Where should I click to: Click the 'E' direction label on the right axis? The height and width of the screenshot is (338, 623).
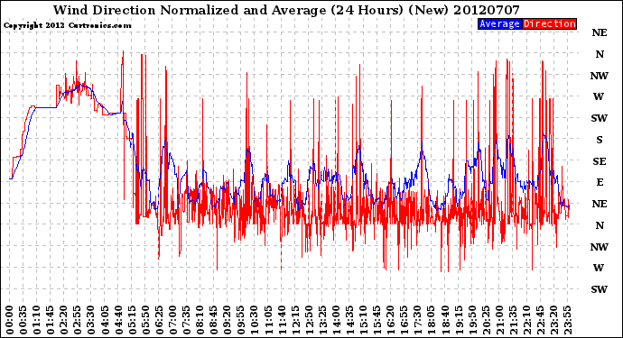point(600,182)
